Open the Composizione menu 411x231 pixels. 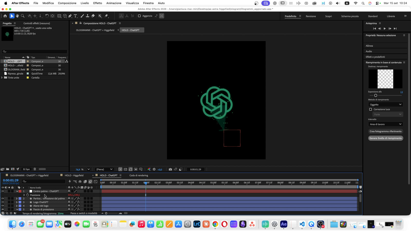tap(67, 3)
